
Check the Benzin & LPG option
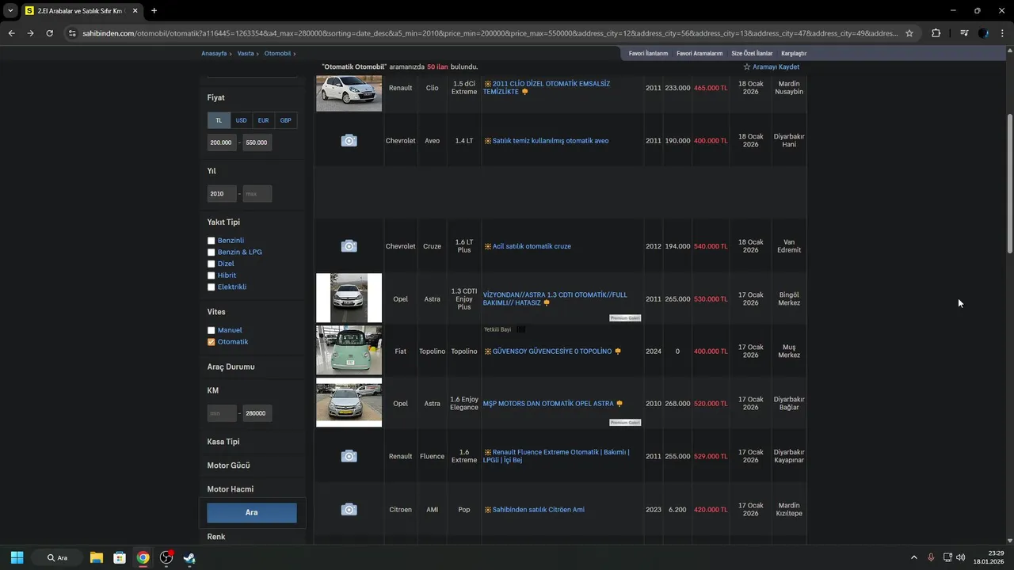click(x=212, y=253)
